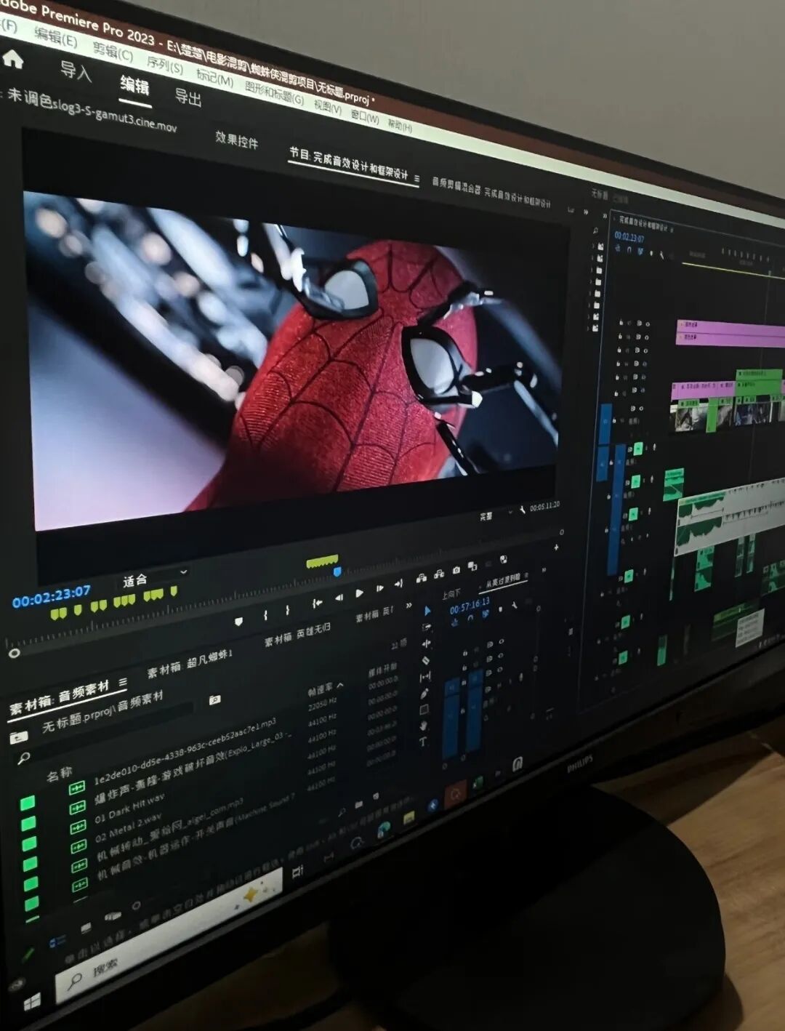785x1031 pixels.
Task: Open the 完整 playback resolution dropdown
Action: pyautogui.click(x=496, y=515)
